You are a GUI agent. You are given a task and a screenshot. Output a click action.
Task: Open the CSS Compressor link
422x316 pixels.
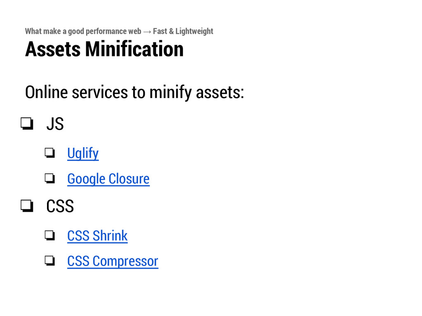coord(113,261)
